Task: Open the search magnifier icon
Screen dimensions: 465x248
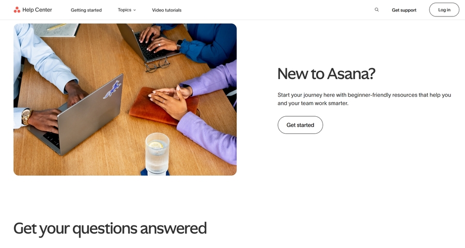Action: pos(377,10)
